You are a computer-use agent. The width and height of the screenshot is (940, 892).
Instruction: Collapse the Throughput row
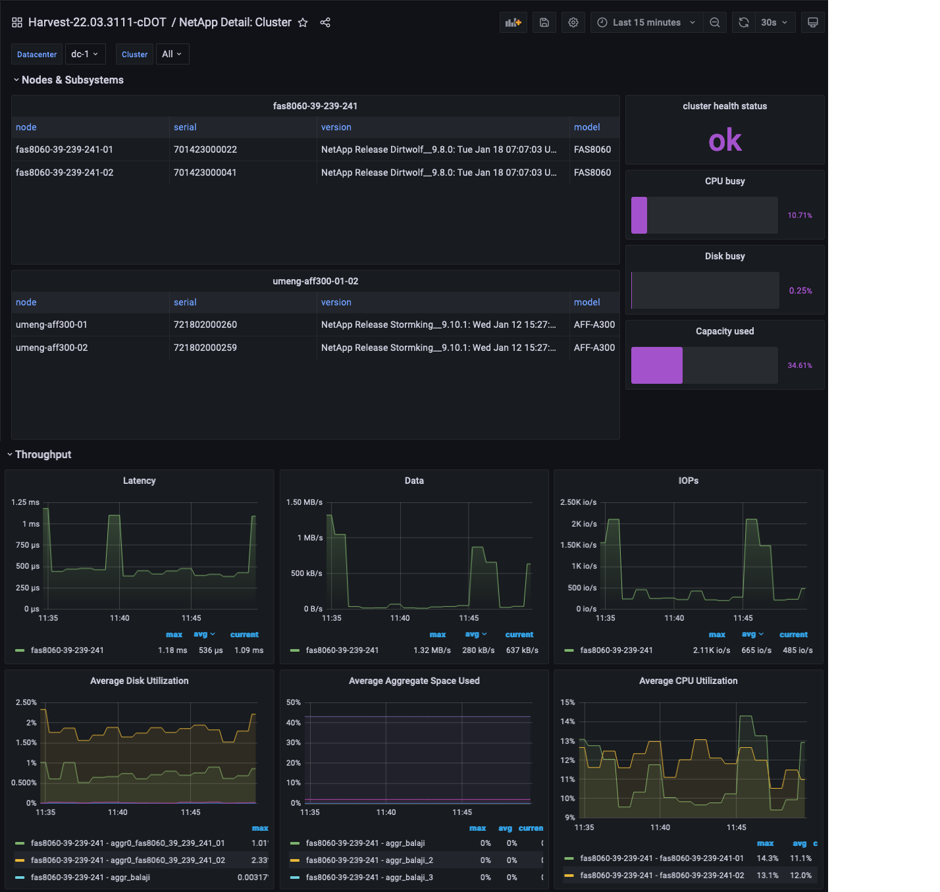[x=43, y=454]
